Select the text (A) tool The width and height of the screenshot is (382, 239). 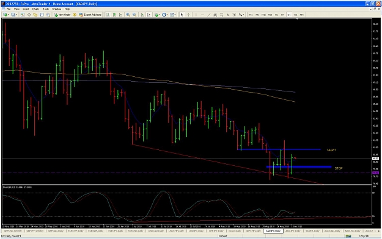tap(227, 15)
